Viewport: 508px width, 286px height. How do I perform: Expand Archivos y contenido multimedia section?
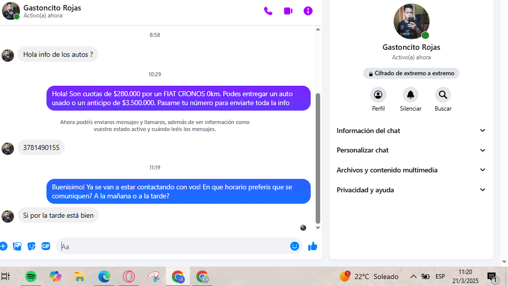[x=411, y=170]
